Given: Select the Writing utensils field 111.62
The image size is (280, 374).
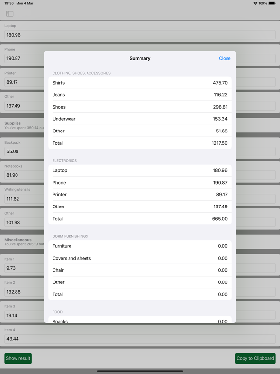Looking at the screenshot, I should 24,199.
